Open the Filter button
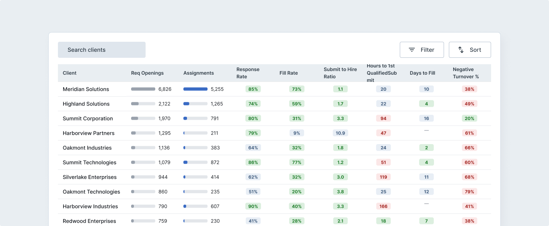Screen dimensions: 549x226 (x=422, y=50)
